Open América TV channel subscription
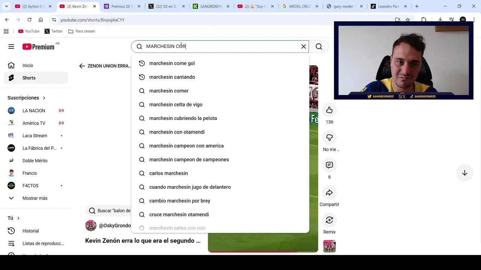Screen dimensions: 481x270 (x=36, y=123)
